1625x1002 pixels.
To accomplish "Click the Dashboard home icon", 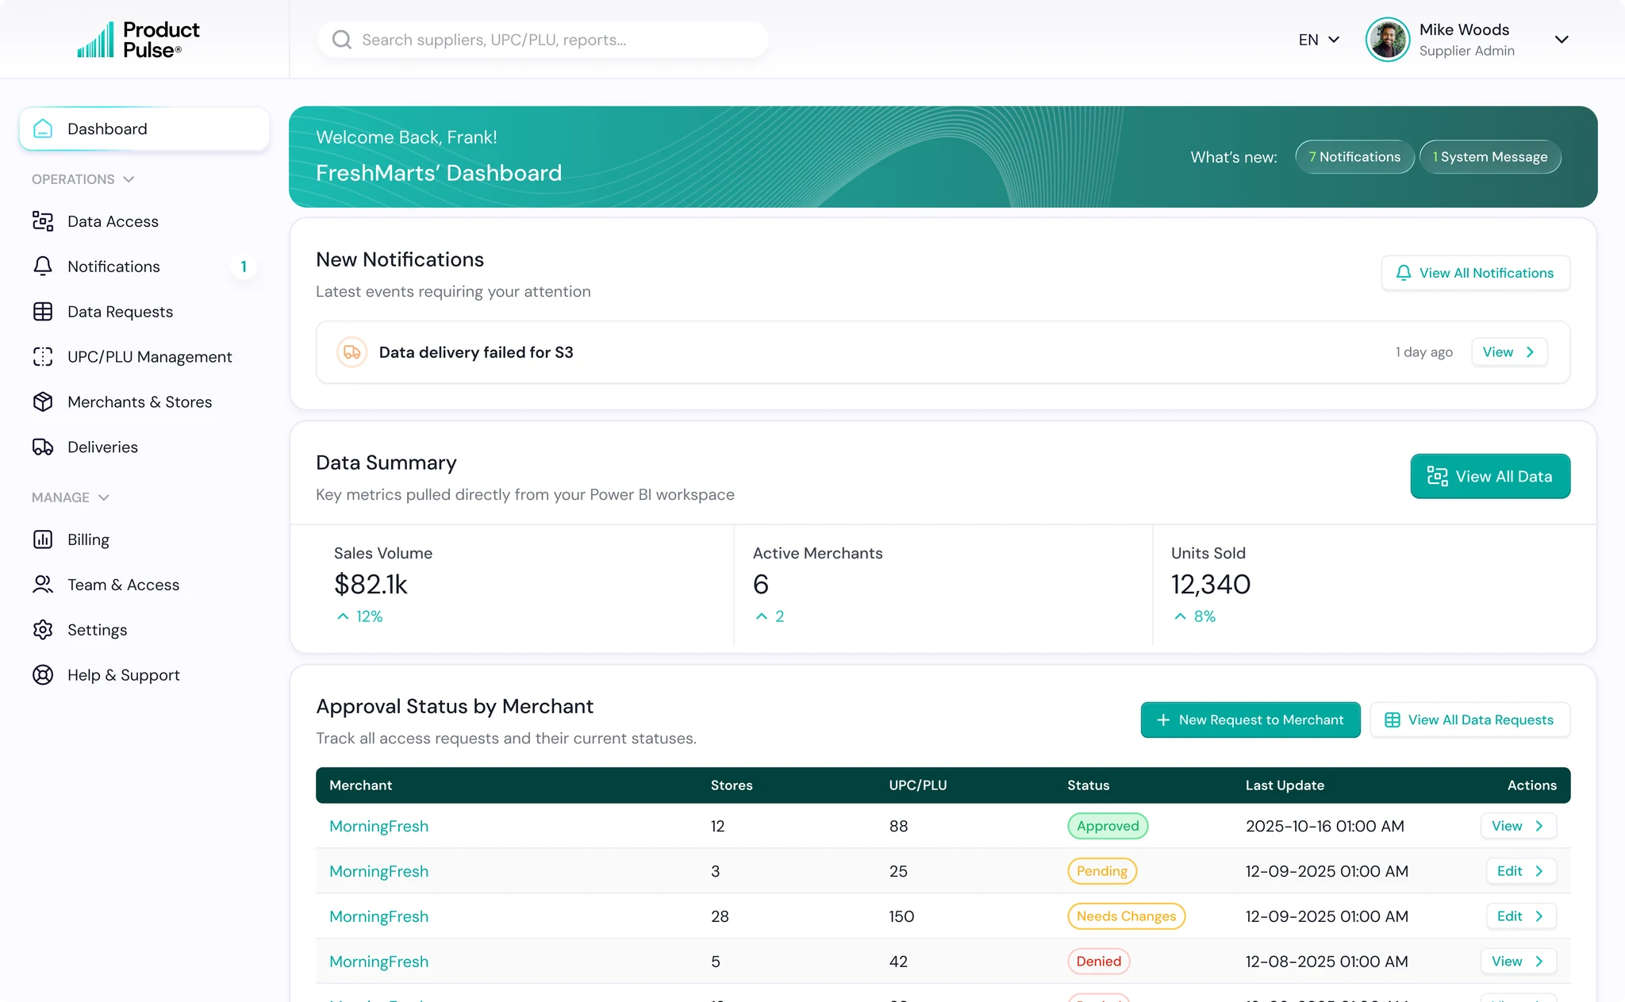I will click(x=43, y=129).
